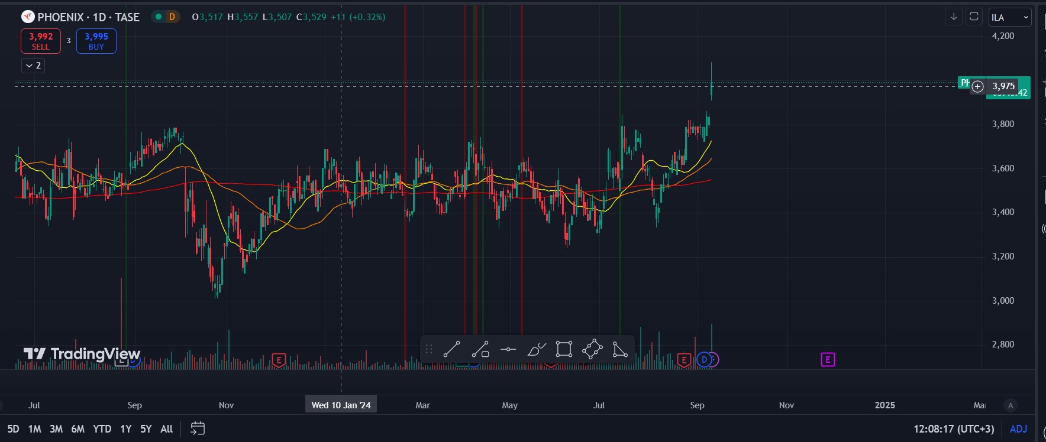Viewport: 1046px width, 442px height.
Task: Click the red earnings marker near September
Action: [684, 360]
